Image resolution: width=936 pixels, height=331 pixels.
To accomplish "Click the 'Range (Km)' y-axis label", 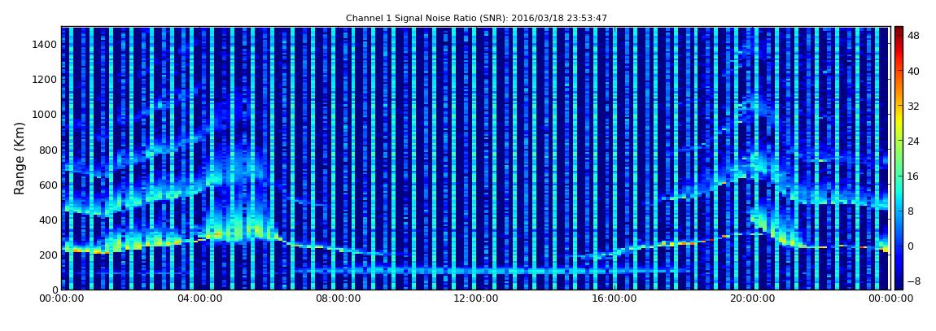I will coord(20,158).
